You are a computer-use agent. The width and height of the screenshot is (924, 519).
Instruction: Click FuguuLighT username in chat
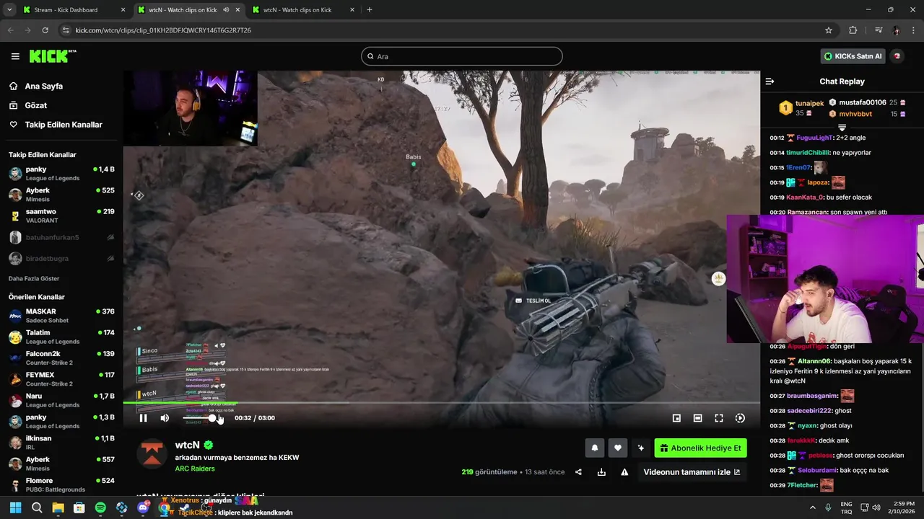816,138
